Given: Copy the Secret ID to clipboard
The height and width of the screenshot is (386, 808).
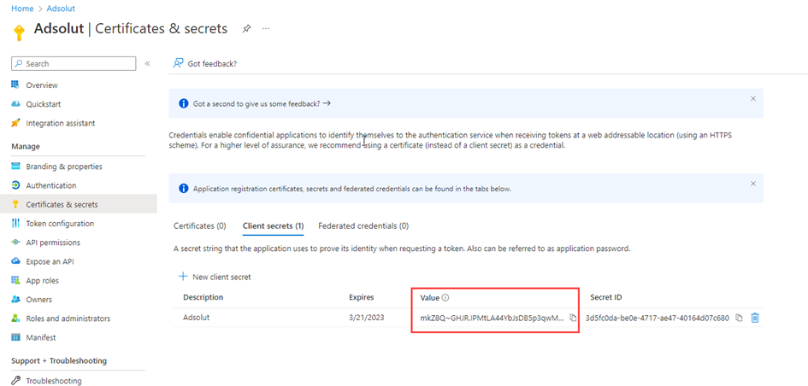Looking at the screenshot, I should point(740,319).
